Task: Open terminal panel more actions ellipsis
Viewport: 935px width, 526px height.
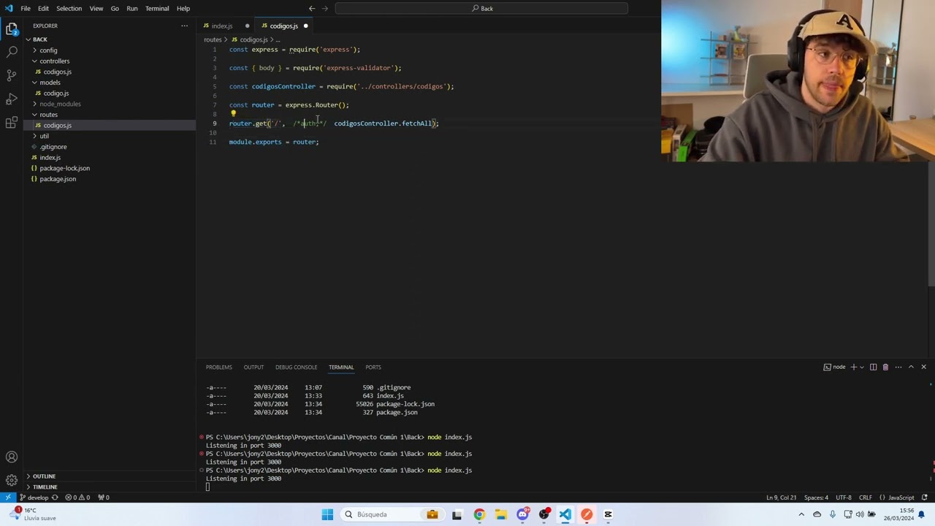Action: tap(898, 367)
